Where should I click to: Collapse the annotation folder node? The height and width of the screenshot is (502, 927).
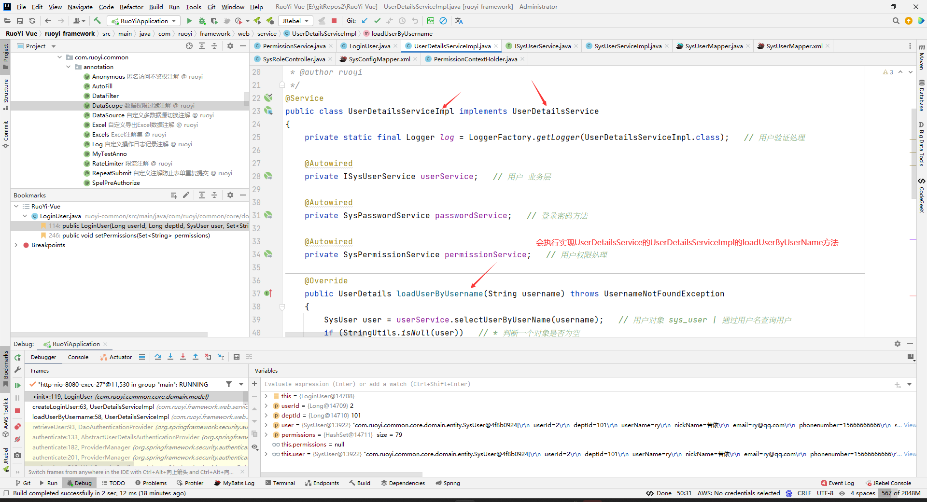pos(69,67)
